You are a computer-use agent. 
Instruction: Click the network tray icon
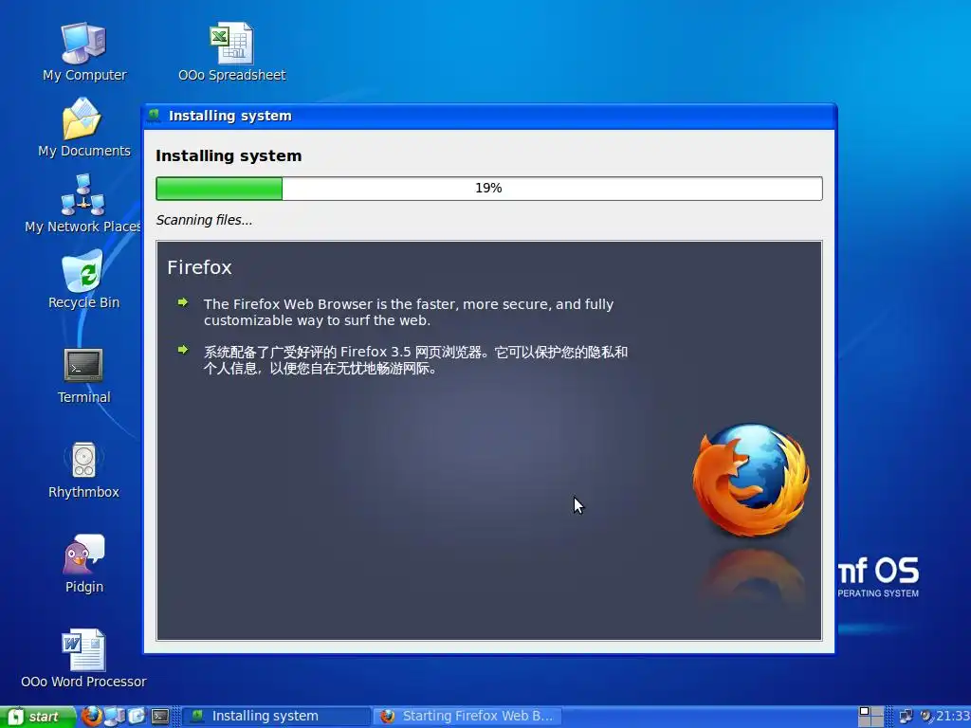coord(906,717)
